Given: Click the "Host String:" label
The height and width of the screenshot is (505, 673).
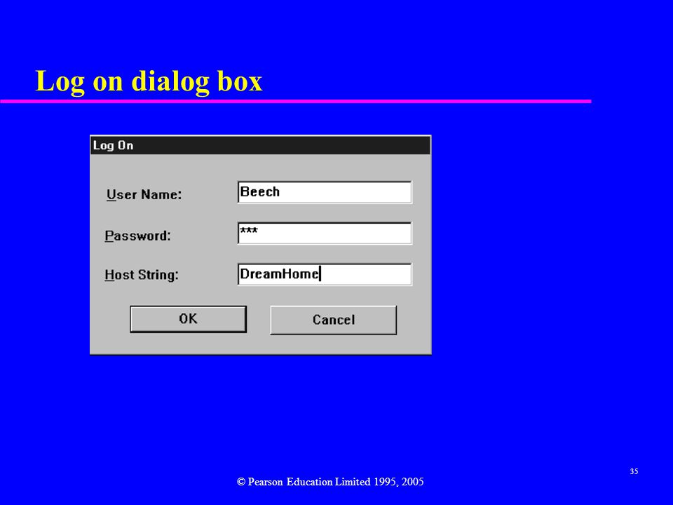Looking at the screenshot, I should click(x=142, y=275).
